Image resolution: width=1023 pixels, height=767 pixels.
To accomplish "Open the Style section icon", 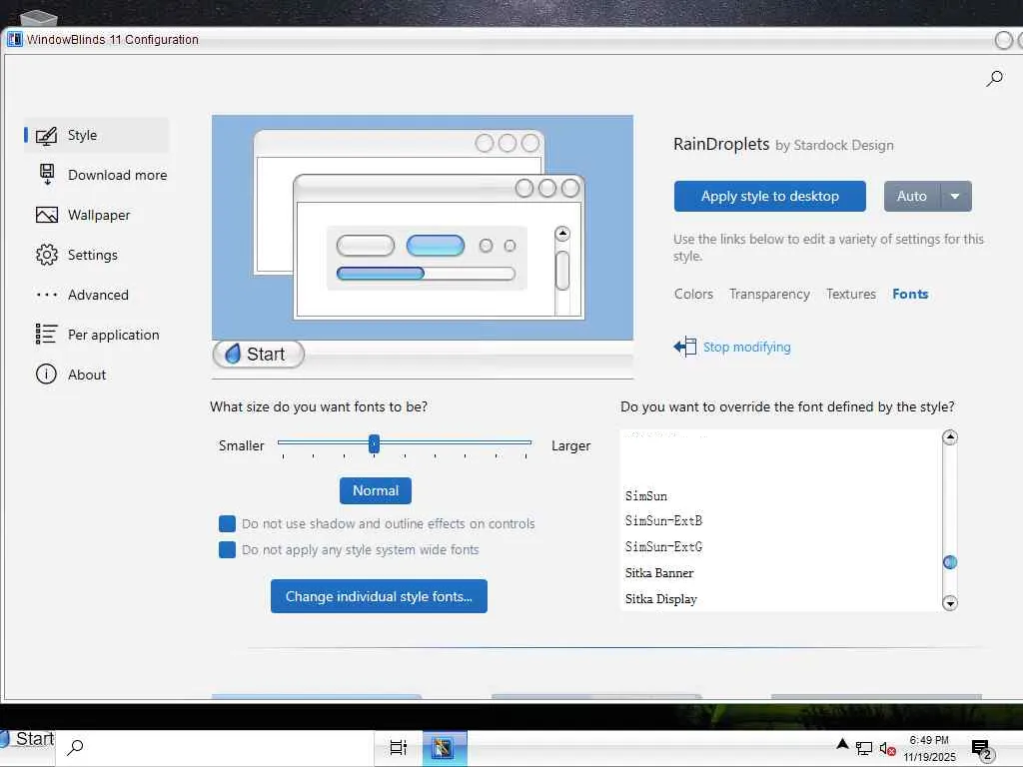I will (x=46, y=136).
